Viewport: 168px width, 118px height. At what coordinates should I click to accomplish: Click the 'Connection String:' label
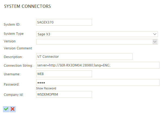click(18, 66)
